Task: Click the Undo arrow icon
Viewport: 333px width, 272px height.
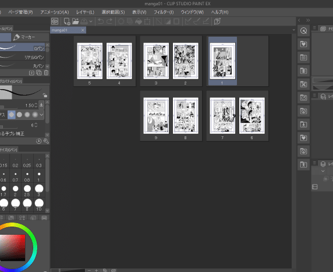Action: [x=101, y=22]
